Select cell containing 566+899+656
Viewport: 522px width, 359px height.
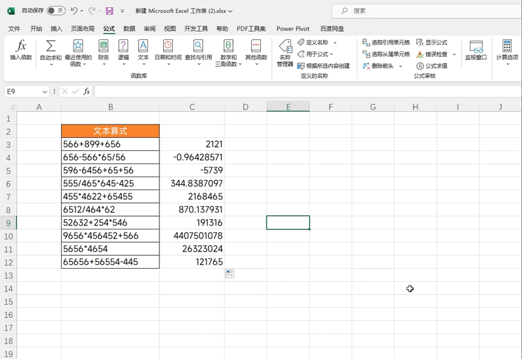[x=110, y=144]
